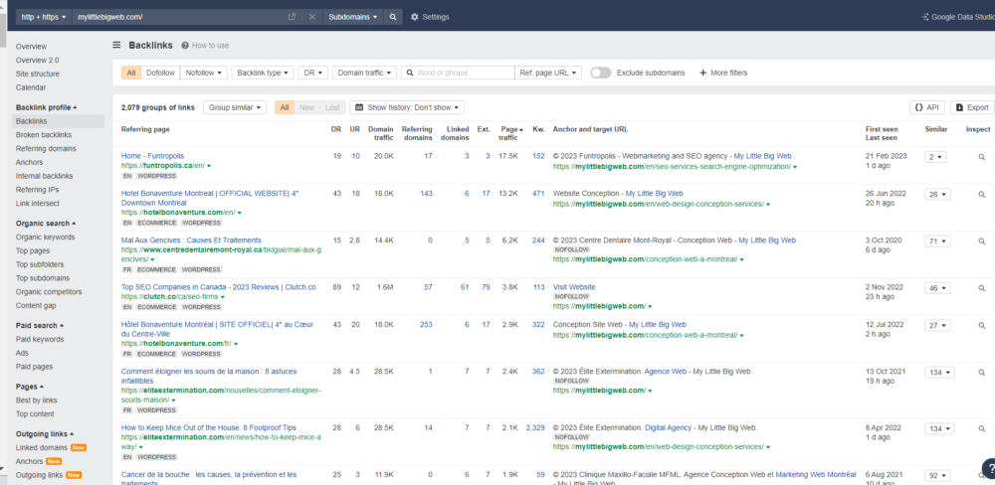Image resolution: width=995 pixels, height=485 pixels.
Task: Click the Word or phrase search field
Action: (x=458, y=73)
